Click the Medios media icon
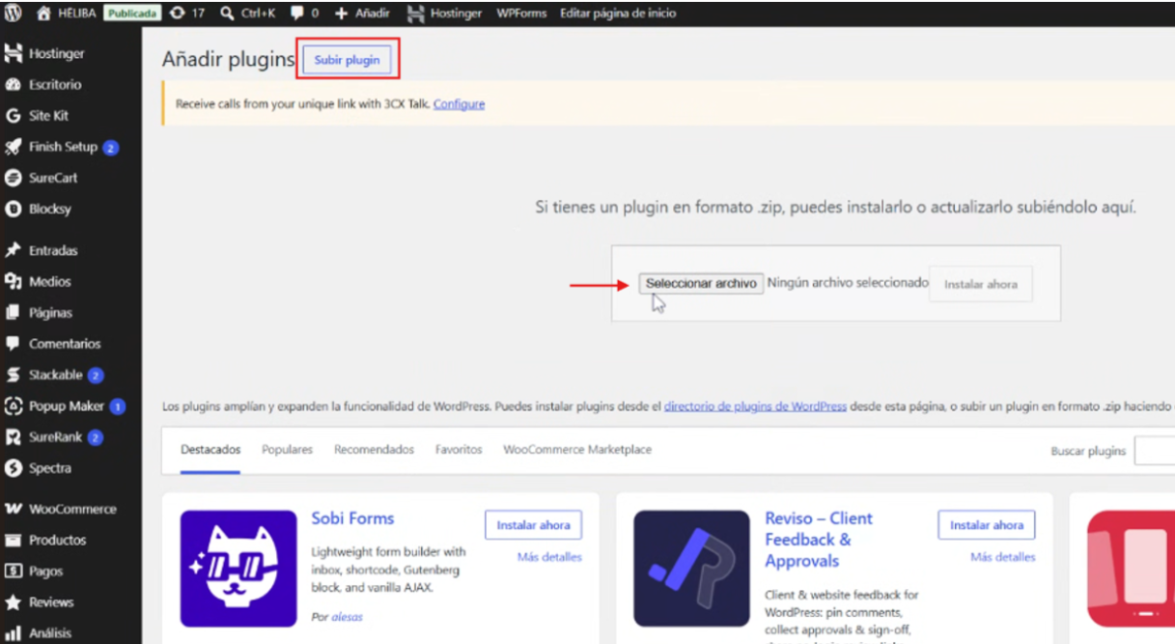The height and width of the screenshot is (644, 1175). [x=14, y=281]
